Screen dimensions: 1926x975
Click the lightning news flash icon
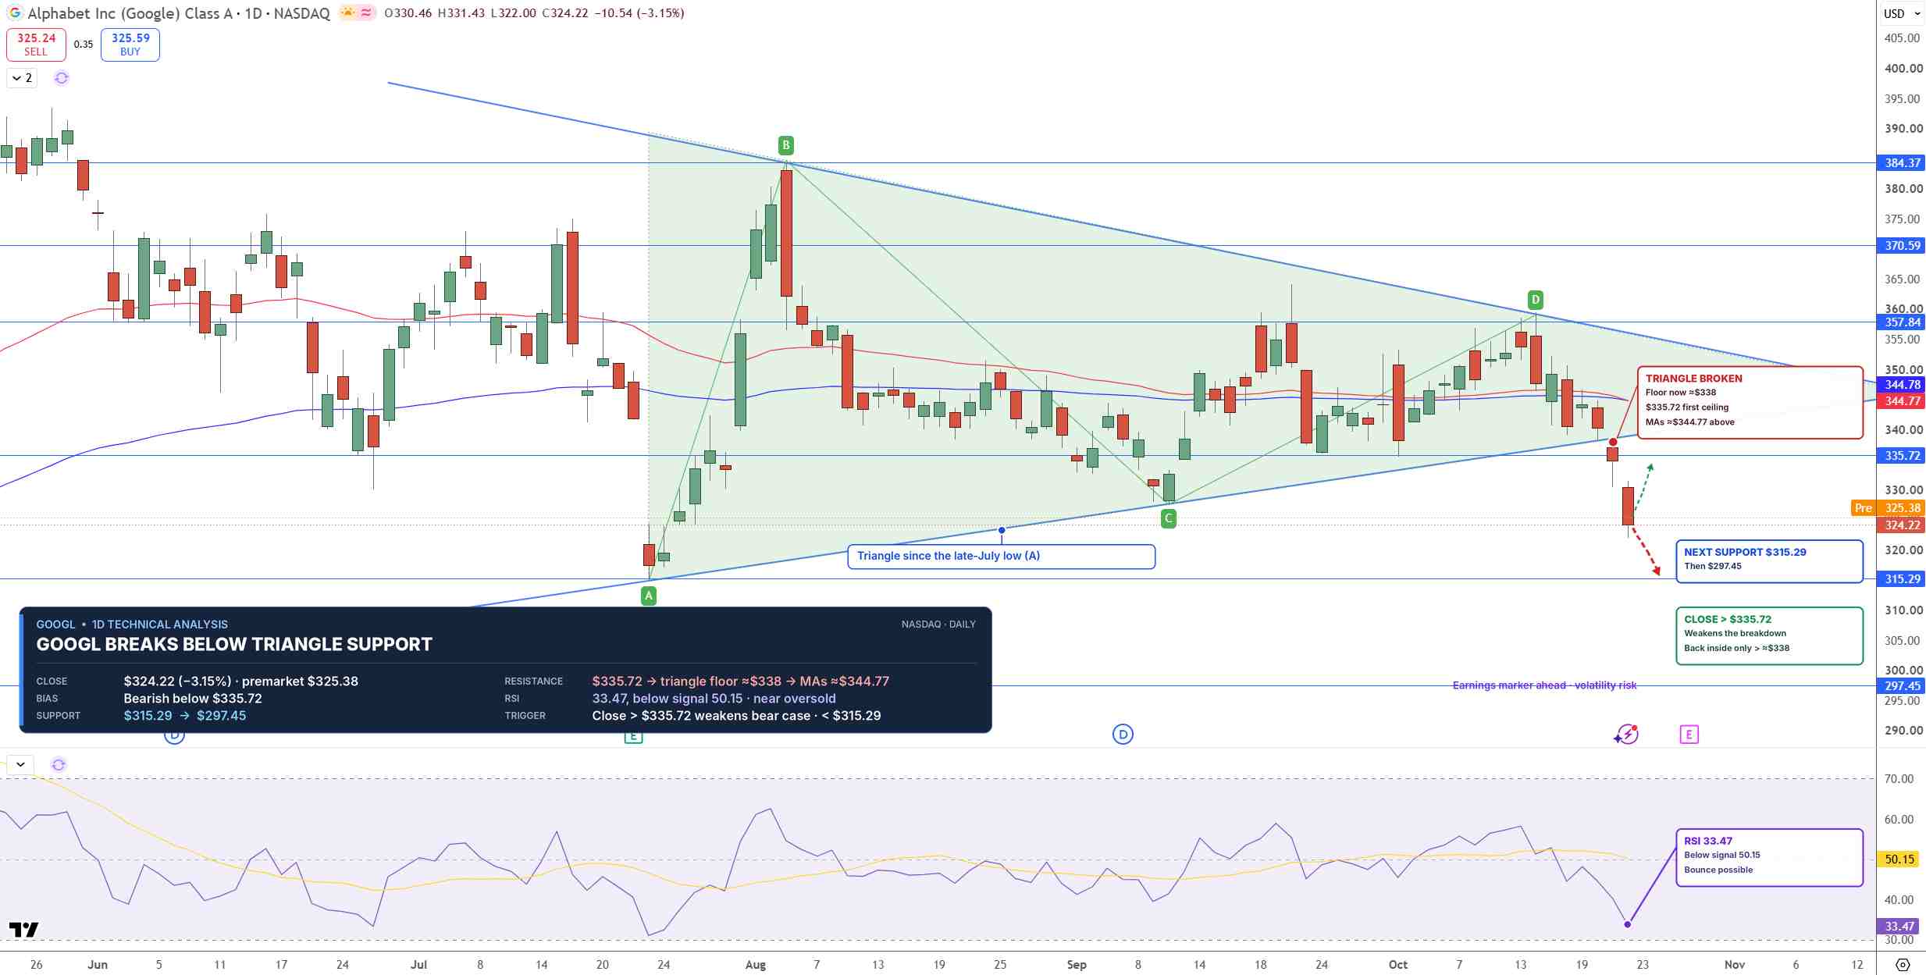tap(1627, 735)
